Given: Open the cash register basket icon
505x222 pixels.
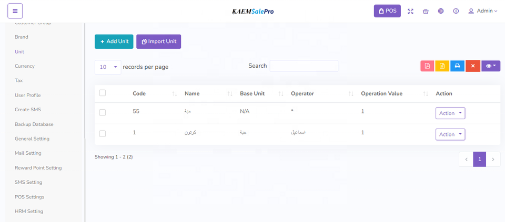Looking at the screenshot, I should [x=426, y=11].
